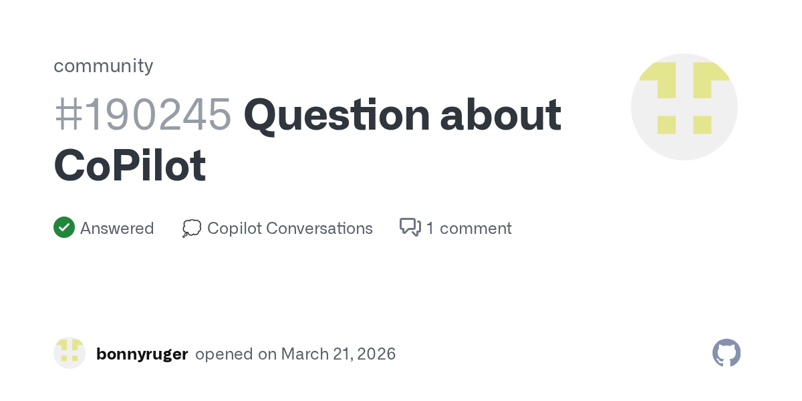
Task: Click the green Answered checkmark icon
Action: [x=63, y=228]
